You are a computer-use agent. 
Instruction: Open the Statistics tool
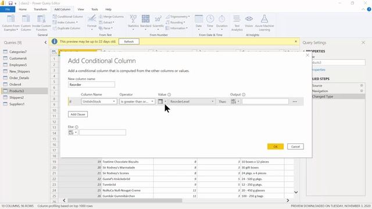(x=133, y=23)
